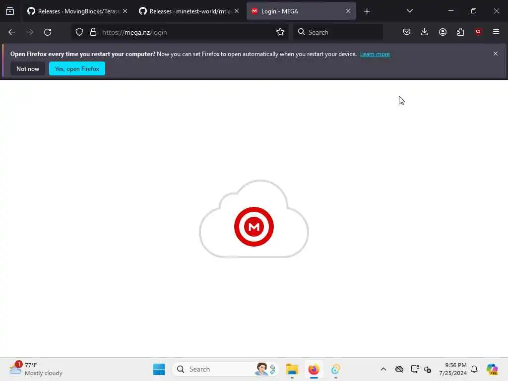Open the muted volume tray icon
Screen dimensions: 508x381
[x=428, y=369]
